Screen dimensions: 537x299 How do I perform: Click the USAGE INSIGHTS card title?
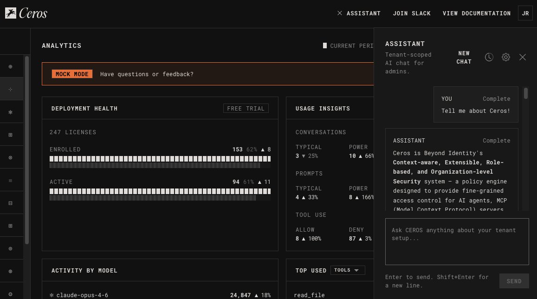point(323,109)
